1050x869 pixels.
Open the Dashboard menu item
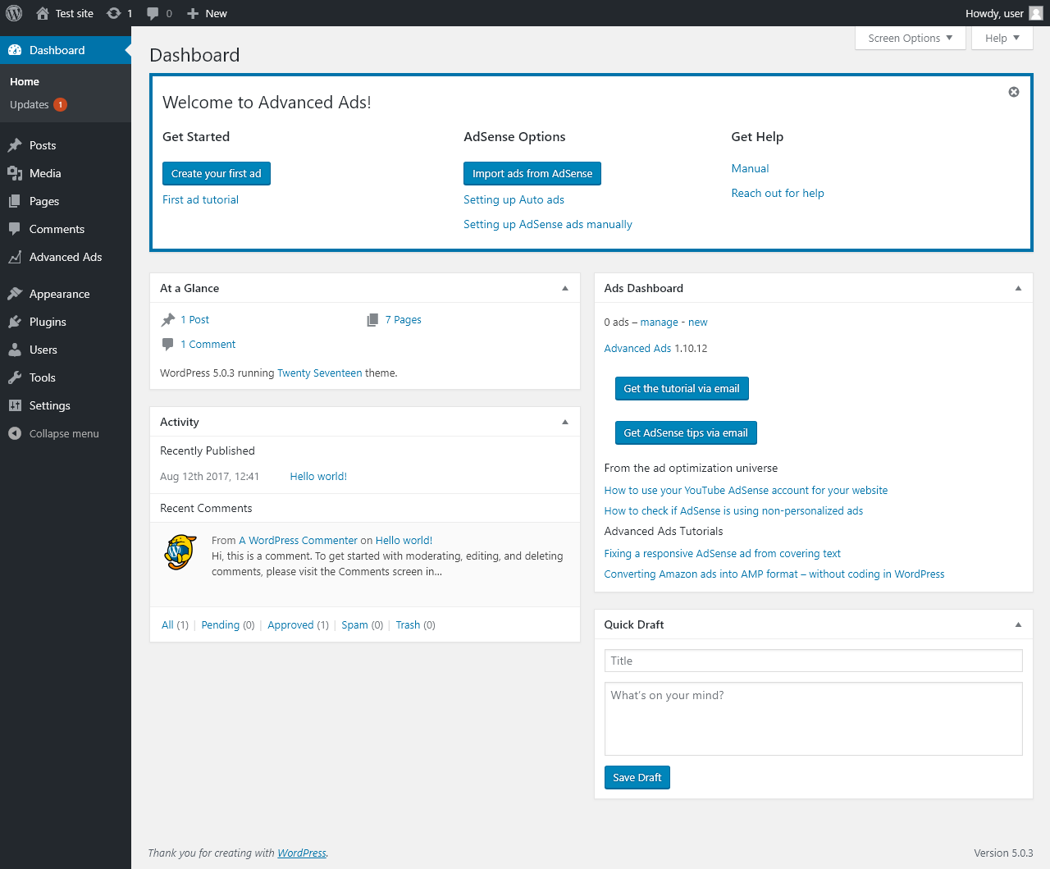(x=66, y=50)
